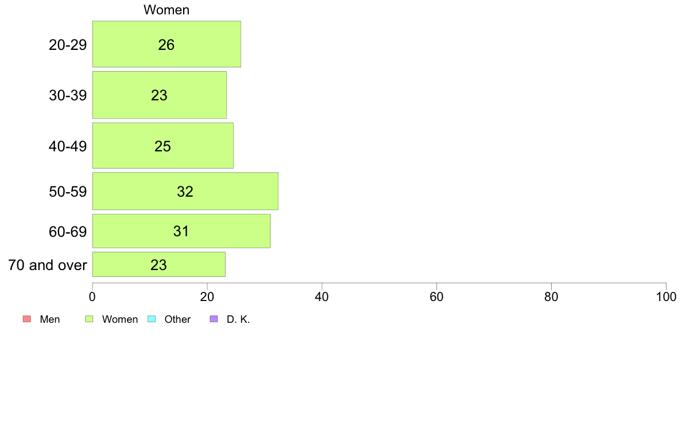Click the purple D. K. legend swatch
Image resolution: width=682 pixels, height=422 pixels.
[x=214, y=319]
